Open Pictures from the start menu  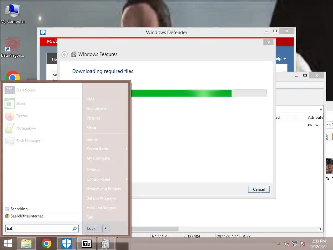pyautogui.click(x=93, y=118)
